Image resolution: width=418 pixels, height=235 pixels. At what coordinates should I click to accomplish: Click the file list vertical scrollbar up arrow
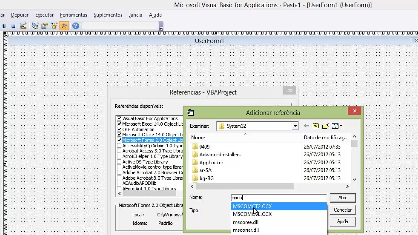(354, 137)
